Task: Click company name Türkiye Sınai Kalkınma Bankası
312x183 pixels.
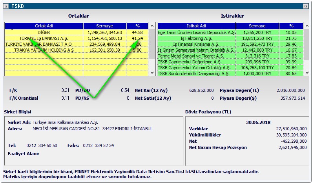Action: 66,122
